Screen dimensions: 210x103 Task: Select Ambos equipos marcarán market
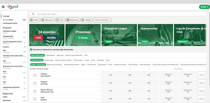click(x=71, y=65)
